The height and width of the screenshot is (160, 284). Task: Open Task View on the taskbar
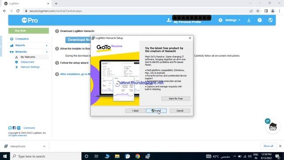[x=96, y=156]
